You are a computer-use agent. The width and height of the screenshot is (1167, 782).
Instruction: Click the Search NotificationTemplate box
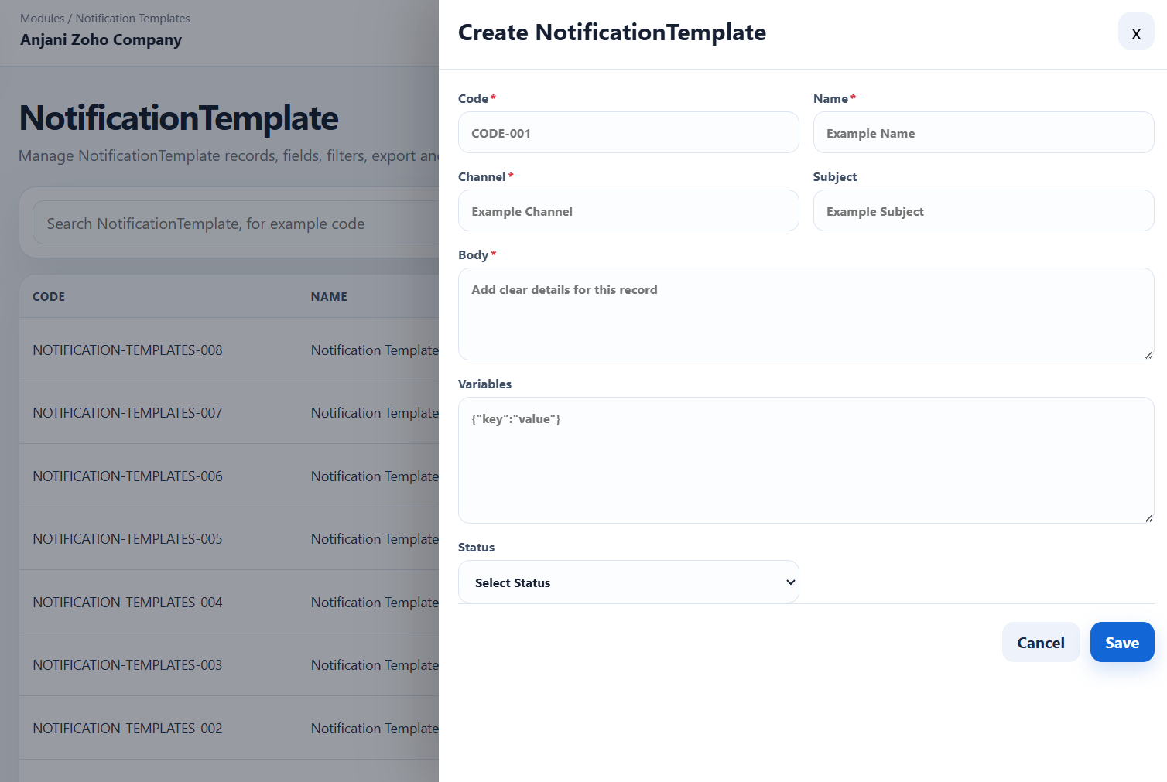click(235, 224)
